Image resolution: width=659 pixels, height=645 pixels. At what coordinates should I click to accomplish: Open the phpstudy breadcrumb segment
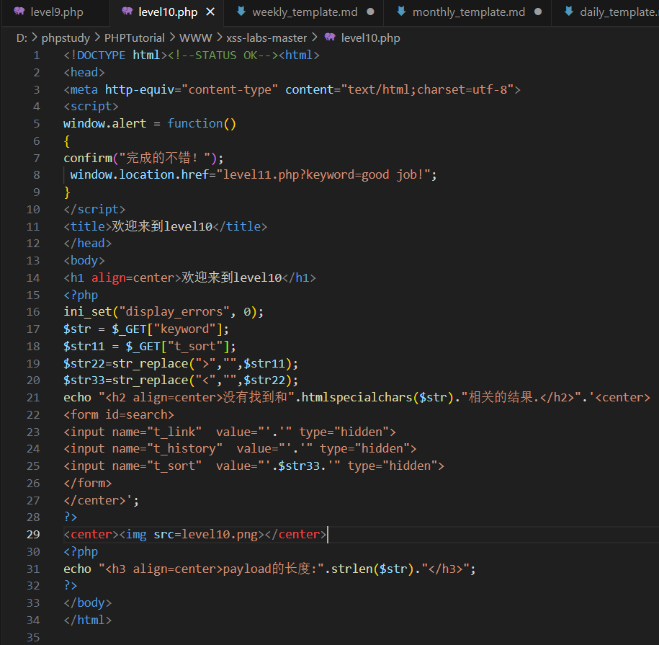pyautogui.click(x=66, y=38)
